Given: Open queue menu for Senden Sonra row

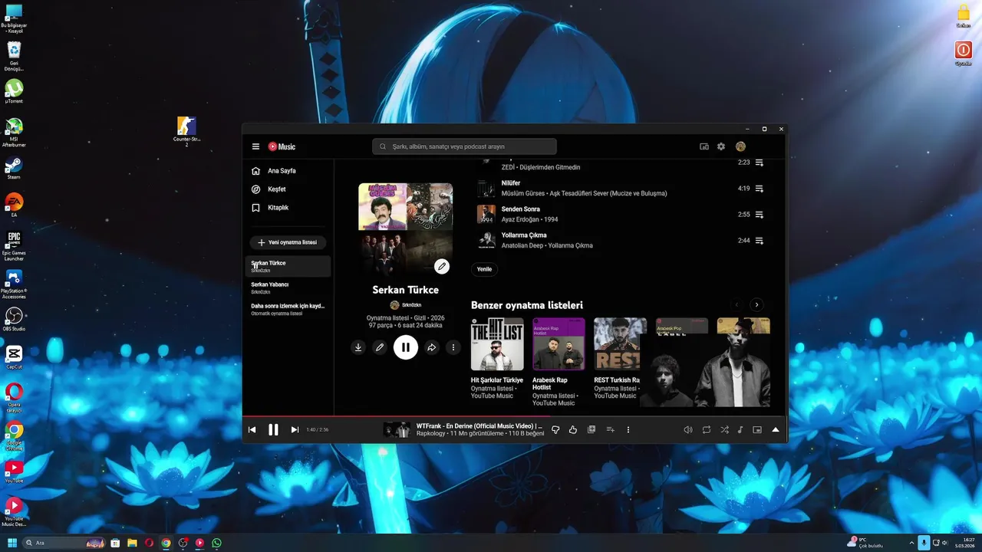Looking at the screenshot, I should pos(760,215).
